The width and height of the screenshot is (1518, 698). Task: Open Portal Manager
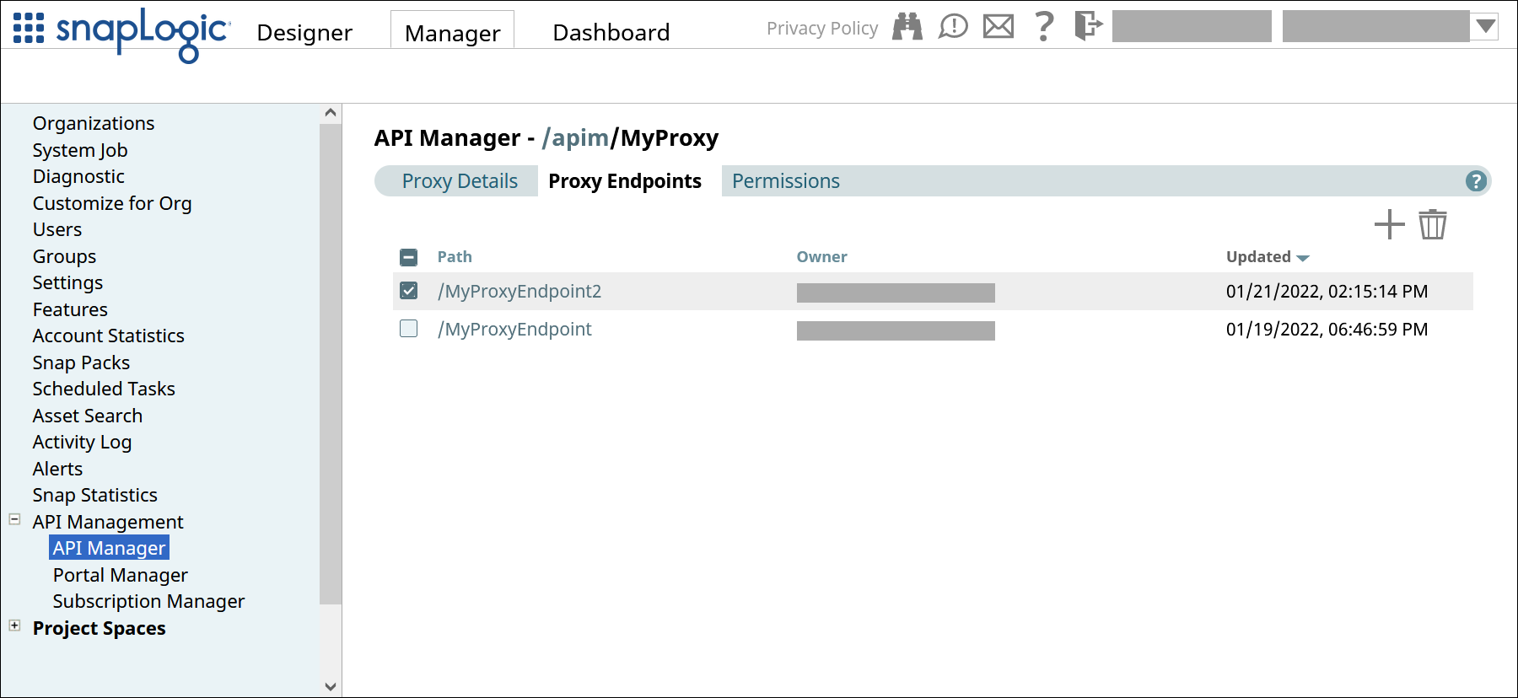pos(120,575)
